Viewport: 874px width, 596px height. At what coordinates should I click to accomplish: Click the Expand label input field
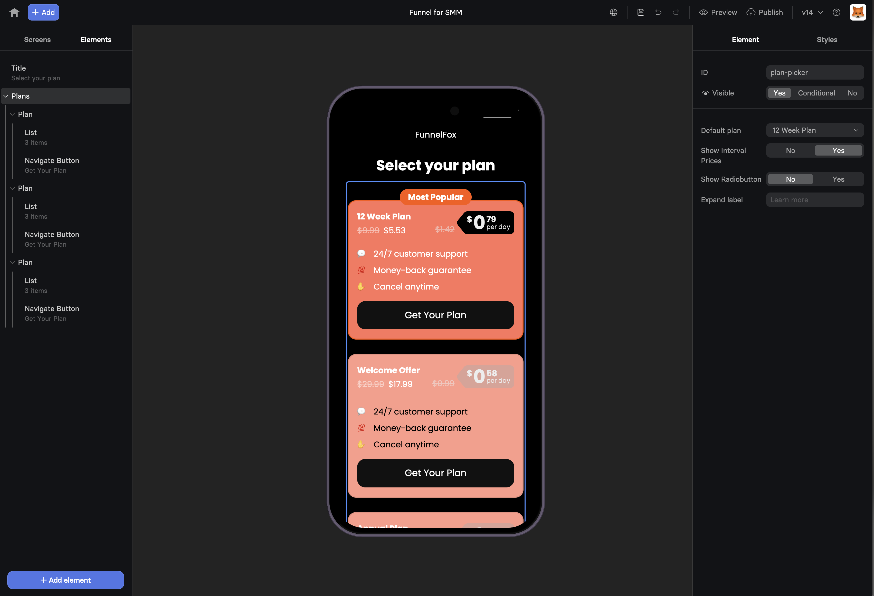click(x=815, y=200)
